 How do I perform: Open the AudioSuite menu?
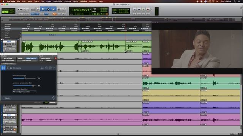[x=58, y=2]
